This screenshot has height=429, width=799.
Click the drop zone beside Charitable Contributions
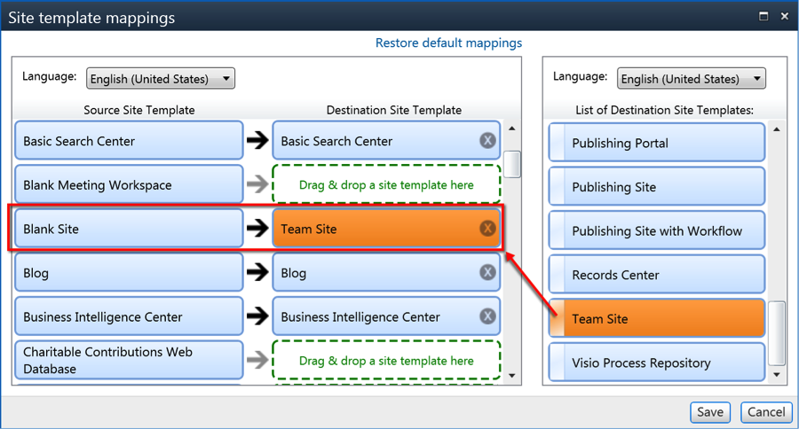click(386, 360)
